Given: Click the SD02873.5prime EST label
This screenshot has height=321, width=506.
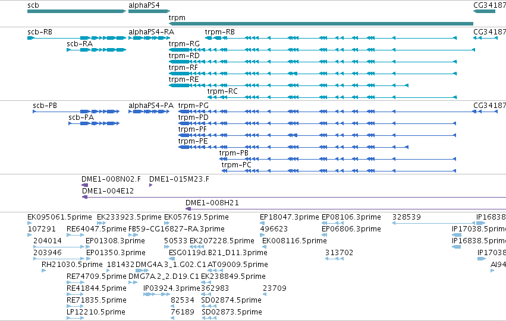Looking at the screenshot, I should pyautogui.click(x=232, y=313).
